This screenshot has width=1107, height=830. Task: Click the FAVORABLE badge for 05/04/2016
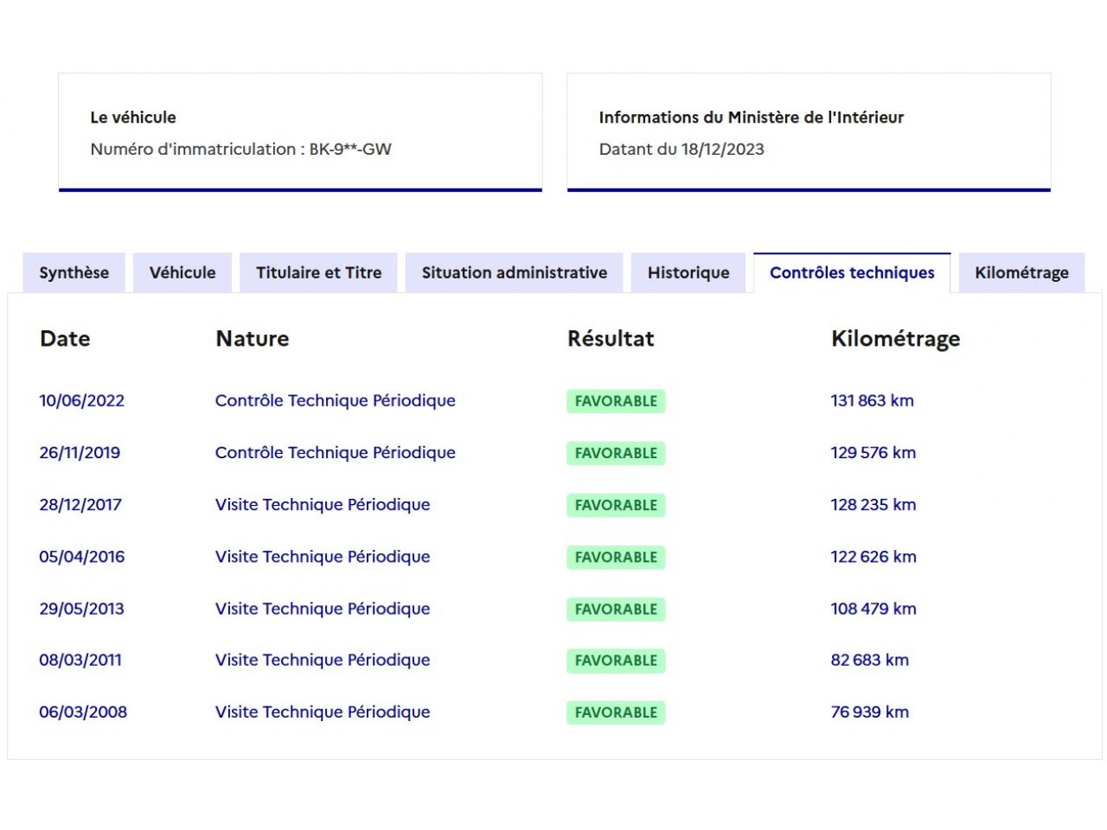tap(616, 557)
